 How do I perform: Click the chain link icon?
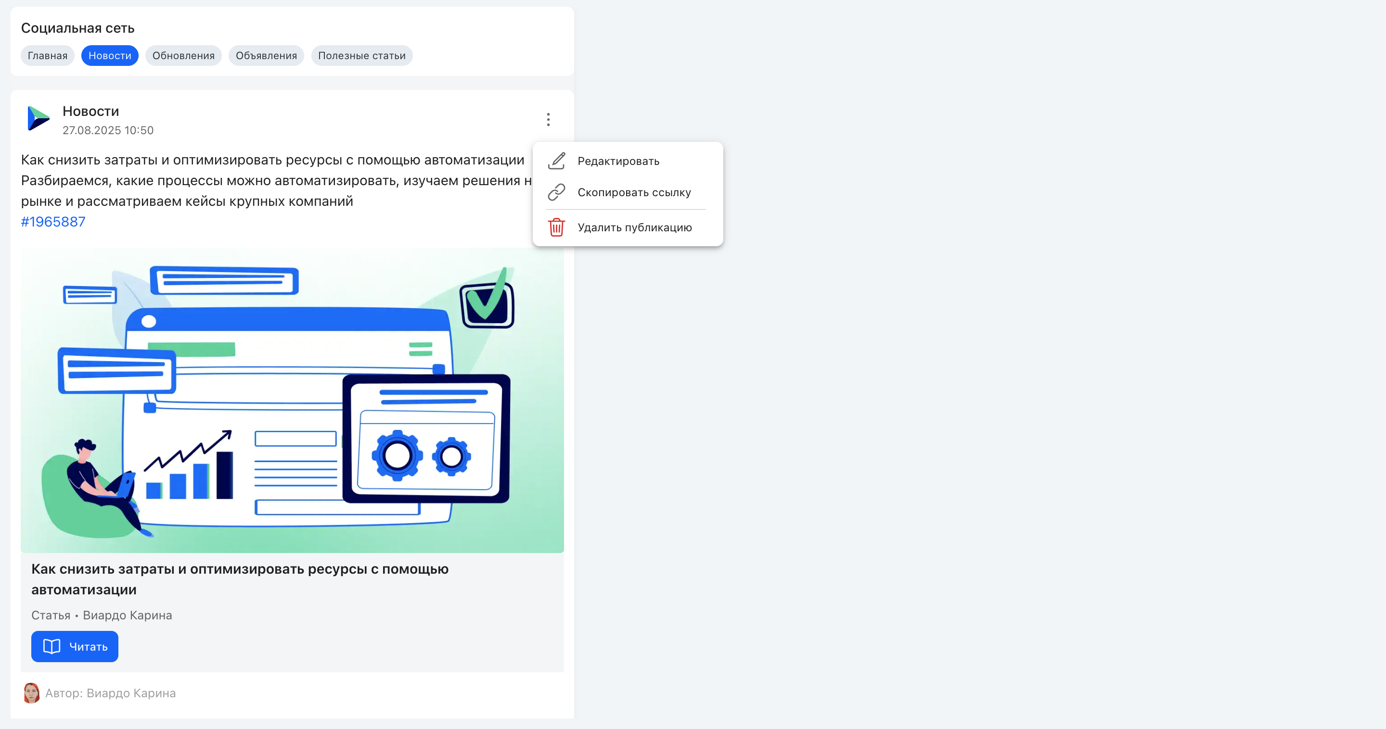pos(556,192)
